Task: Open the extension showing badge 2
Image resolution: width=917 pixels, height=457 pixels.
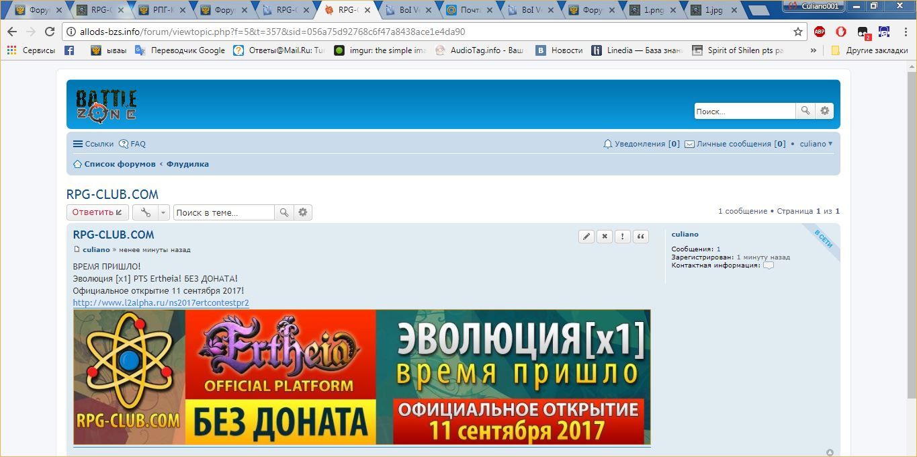Action: point(863,32)
